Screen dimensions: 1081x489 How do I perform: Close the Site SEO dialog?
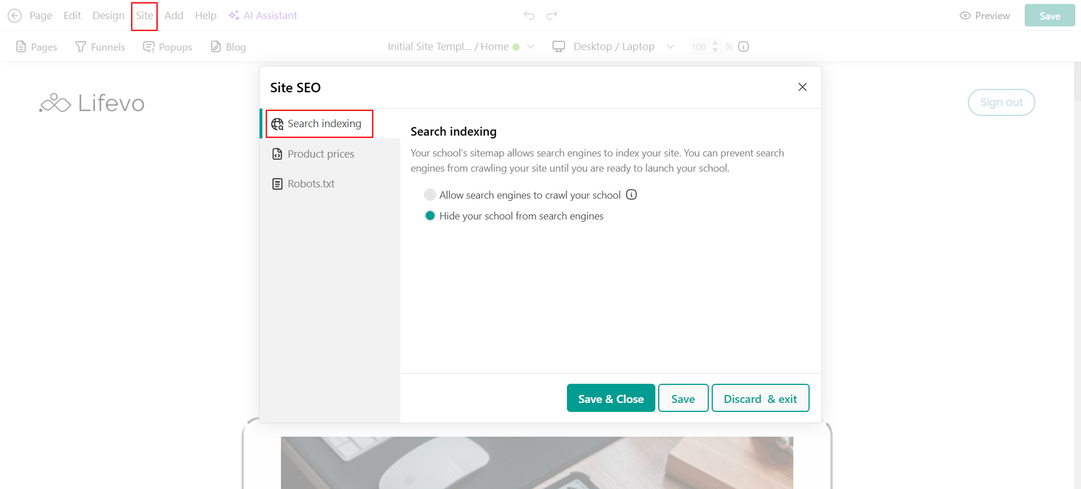[802, 87]
